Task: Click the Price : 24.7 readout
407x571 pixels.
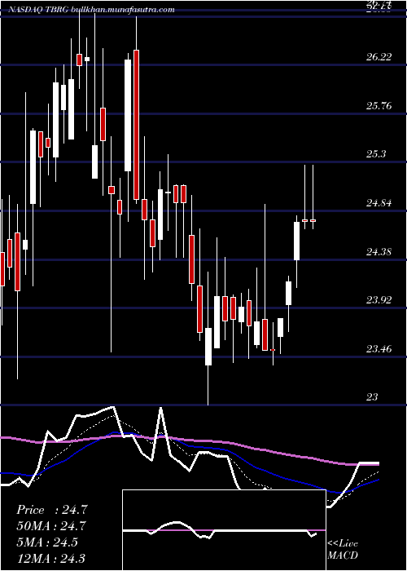Action: 52,510
